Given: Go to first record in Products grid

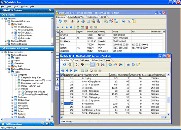Looking at the screenshot, I should click(63, 71).
